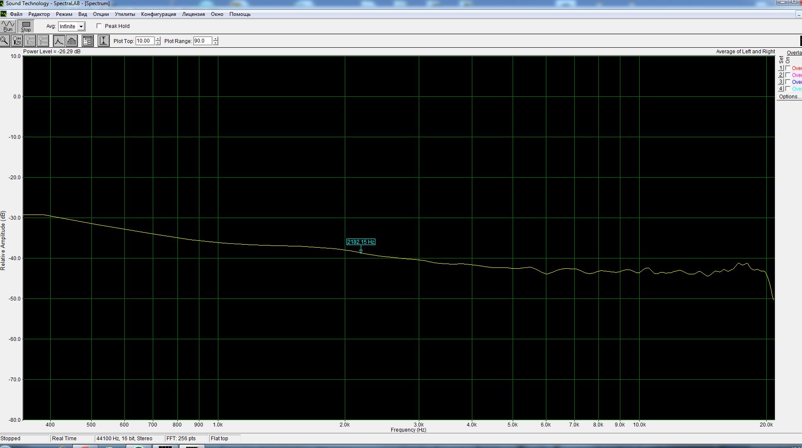Image resolution: width=802 pixels, height=448 pixels.
Task: Click the 2182.15 Hz marker on plot
Action: pyautogui.click(x=361, y=242)
